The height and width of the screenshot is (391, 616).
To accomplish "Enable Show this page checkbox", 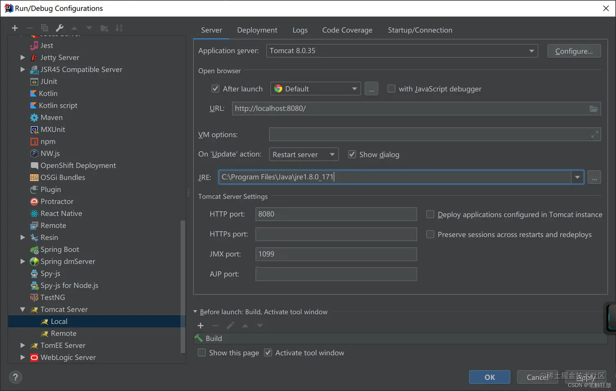I will click(x=202, y=353).
